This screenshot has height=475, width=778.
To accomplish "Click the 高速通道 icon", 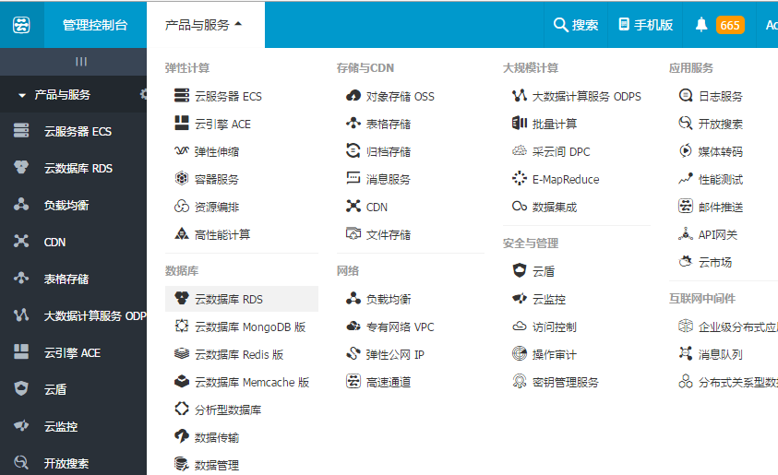I will pos(353,381).
